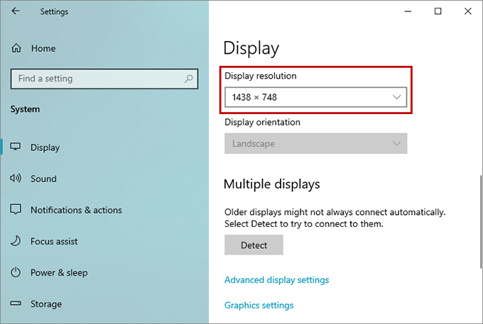The height and width of the screenshot is (324, 483).
Task: Click the Multiple displays heading
Action: [x=271, y=184]
